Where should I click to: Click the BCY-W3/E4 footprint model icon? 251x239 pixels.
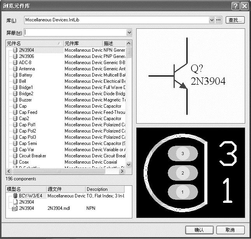[15, 196]
